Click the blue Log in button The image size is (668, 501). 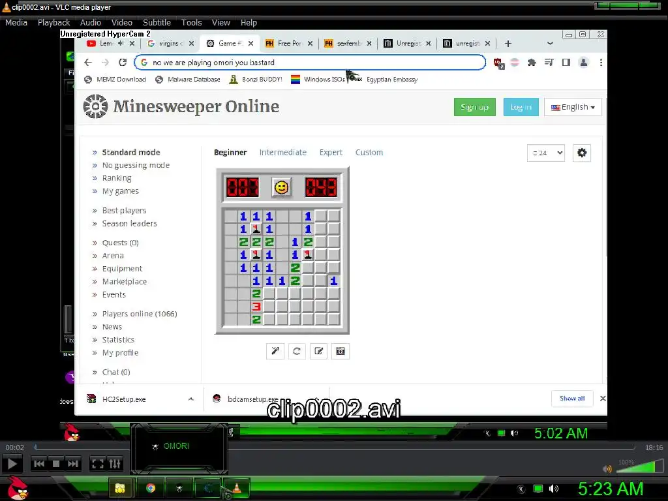click(521, 107)
